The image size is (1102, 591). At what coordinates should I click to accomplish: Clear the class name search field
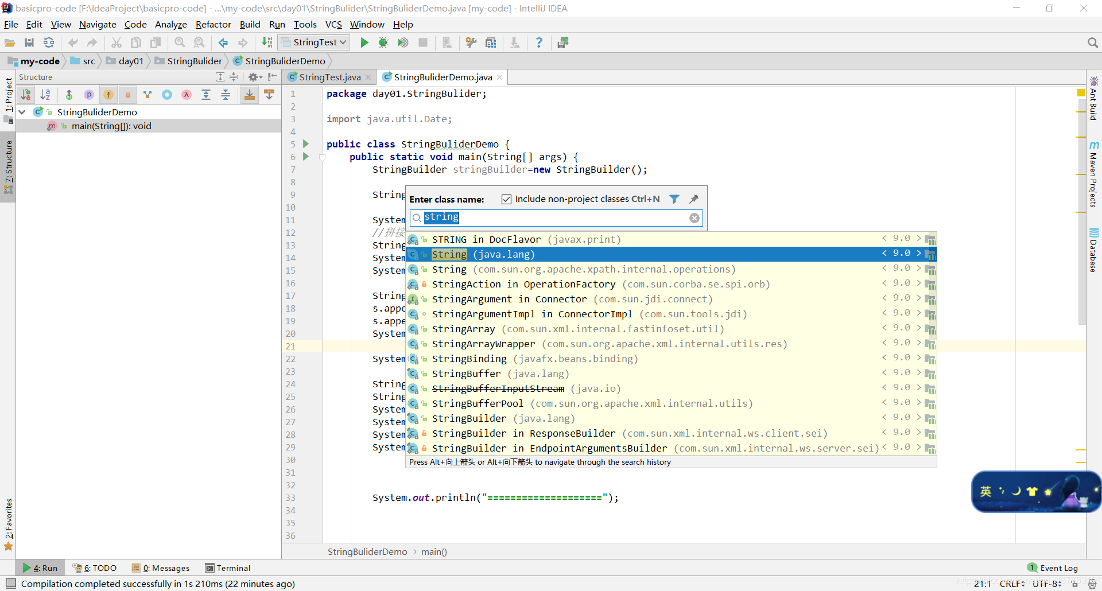click(694, 218)
